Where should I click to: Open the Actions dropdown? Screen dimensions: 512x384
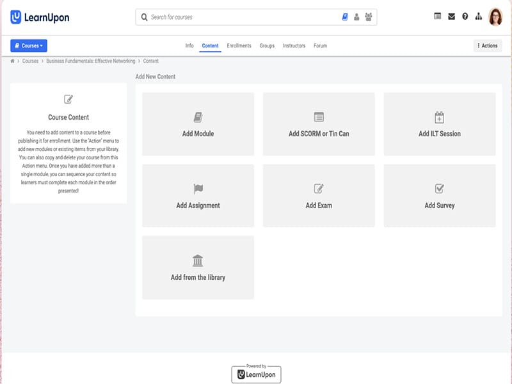(x=487, y=45)
